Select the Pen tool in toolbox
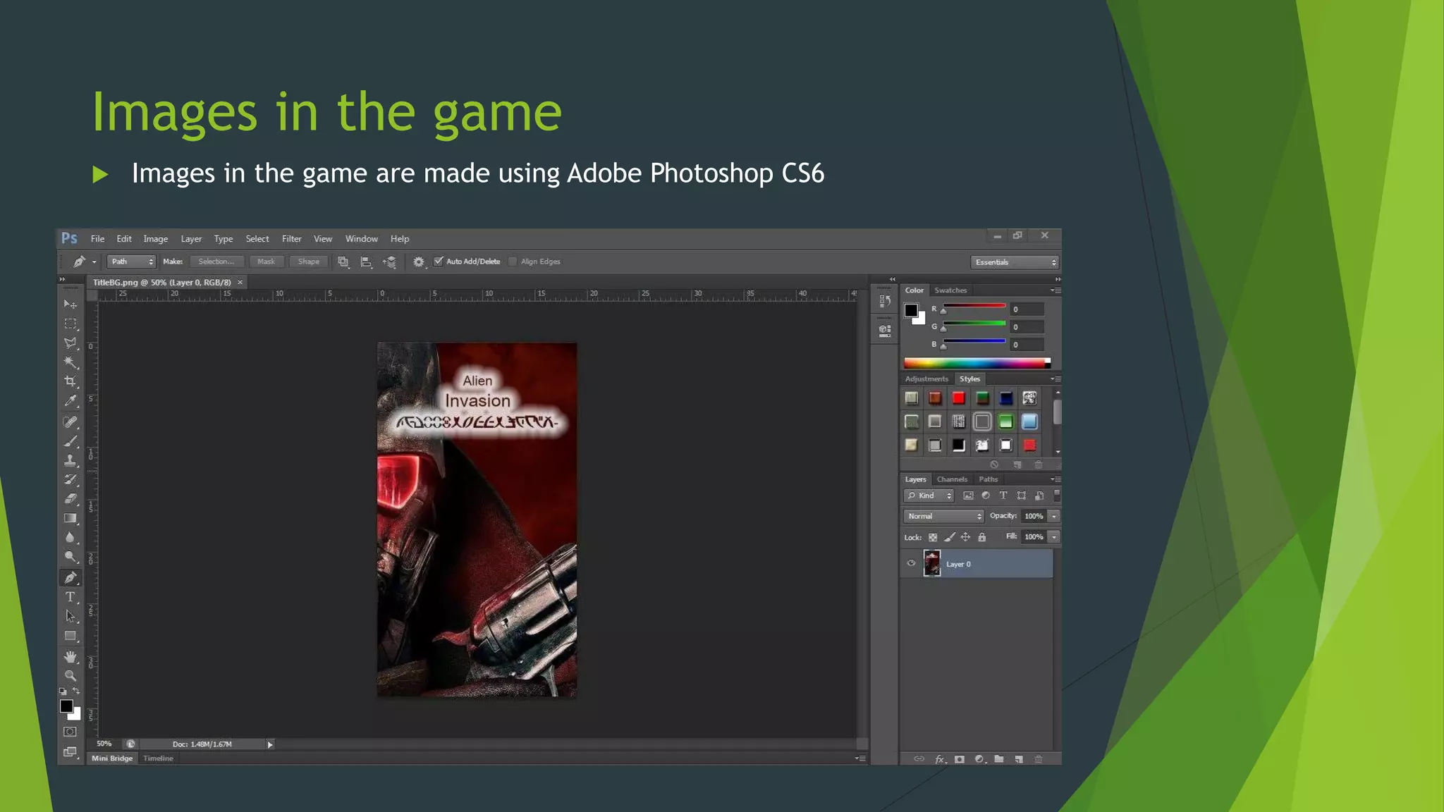This screenshot has width=1444, height=812. [71, 577]
